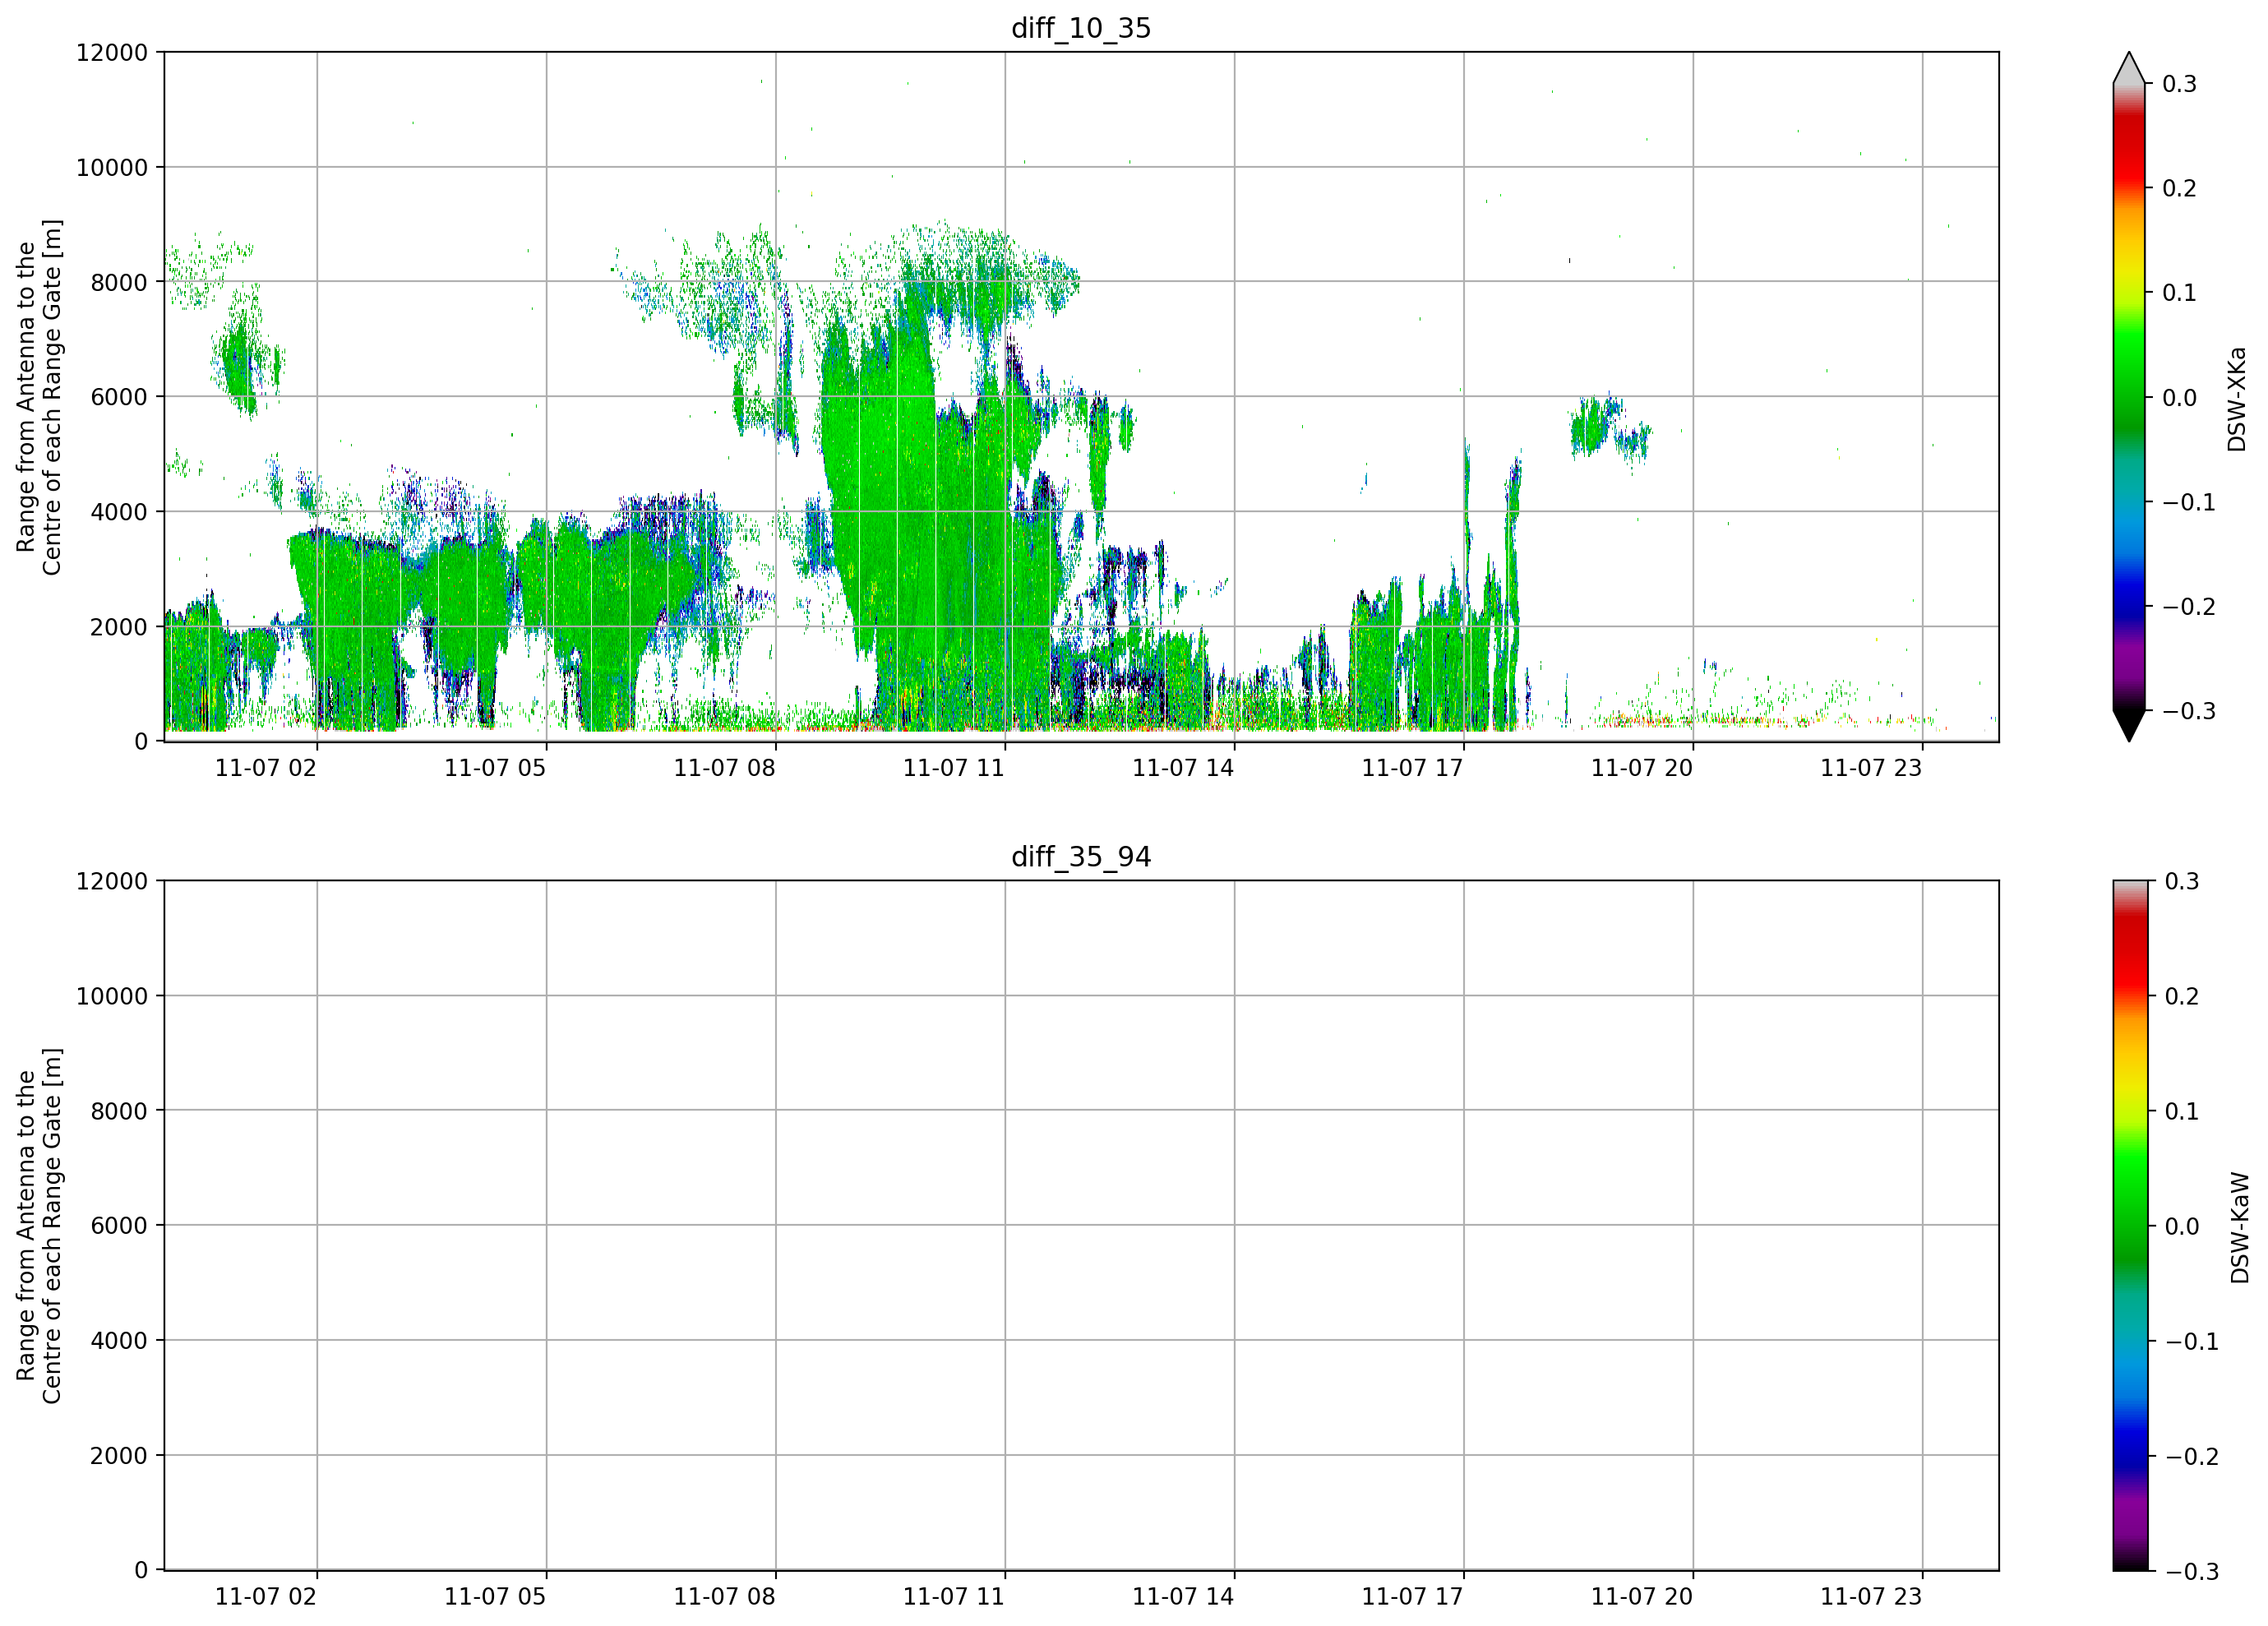This screenshot has height=1626, width=2268.
Task: Select "11-07 05" tick under diff_10_35
Action: (495, 768)
